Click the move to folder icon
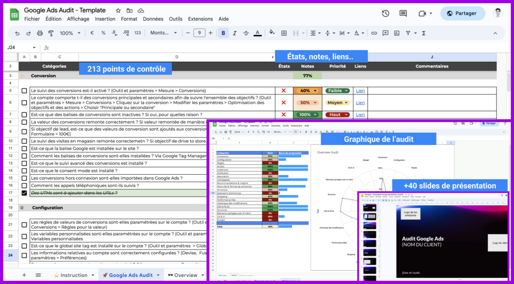 tap(129, 11)
